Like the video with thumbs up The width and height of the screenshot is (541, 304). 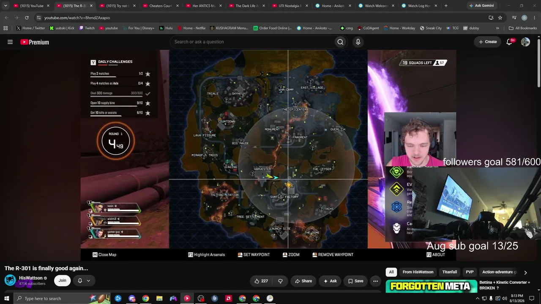[261, 281]
